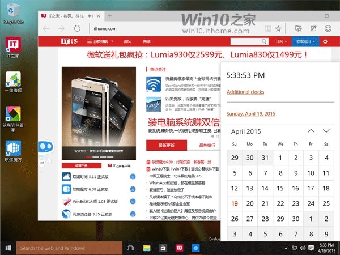Click the Store icon on taskbar

point(163,248)
